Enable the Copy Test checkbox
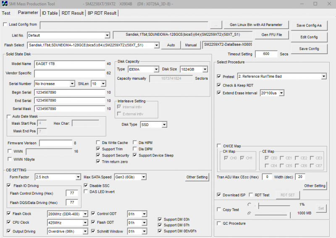Viewport: 336px width, 238px height. (x=219, y=209)
